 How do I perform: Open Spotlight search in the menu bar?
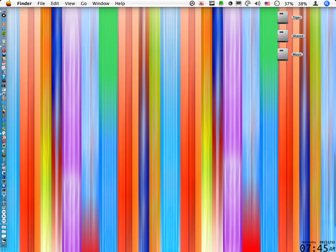[326, 3]
